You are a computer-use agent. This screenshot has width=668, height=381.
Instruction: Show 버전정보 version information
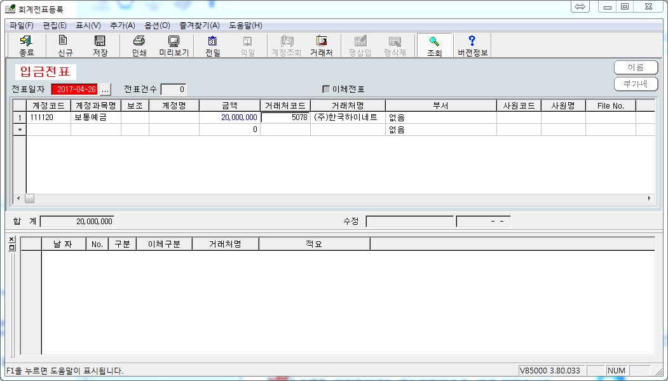pos(472,46)
